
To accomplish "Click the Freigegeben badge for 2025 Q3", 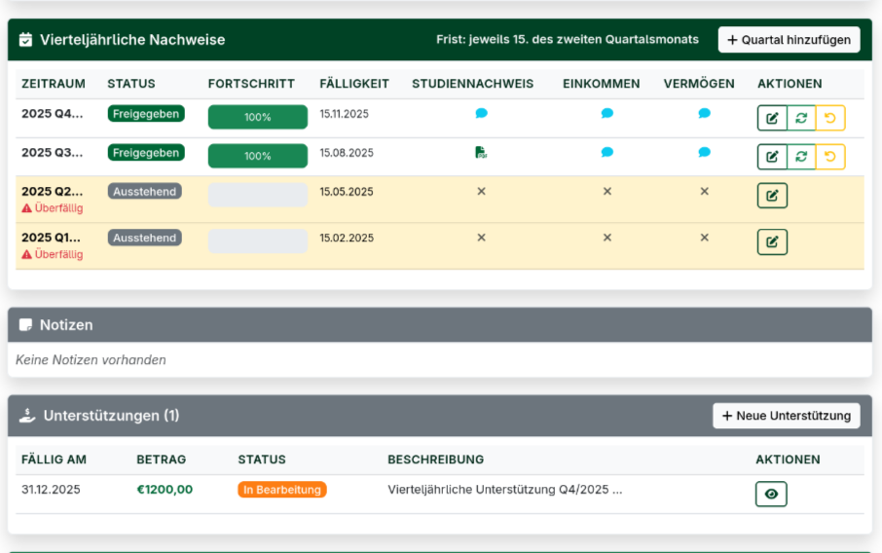I will 145,153.
